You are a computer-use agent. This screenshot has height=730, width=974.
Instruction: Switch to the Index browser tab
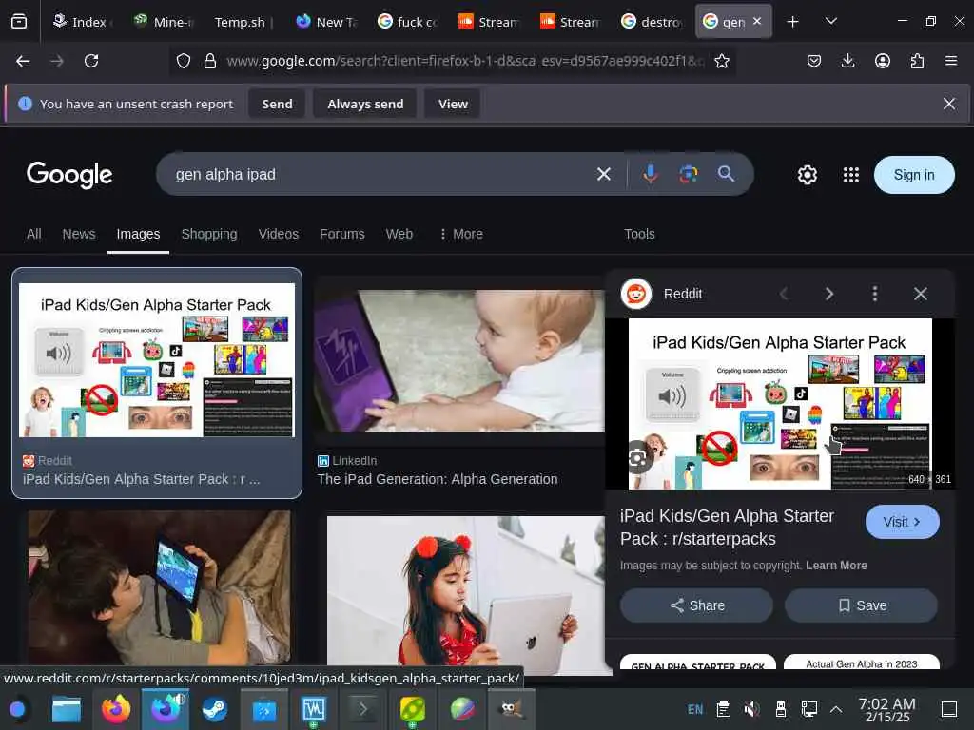coord(81,22)
